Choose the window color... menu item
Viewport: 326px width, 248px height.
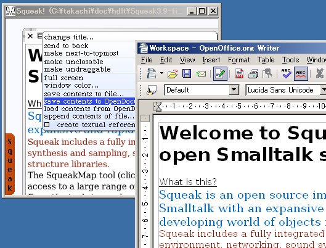coord(71,85)
